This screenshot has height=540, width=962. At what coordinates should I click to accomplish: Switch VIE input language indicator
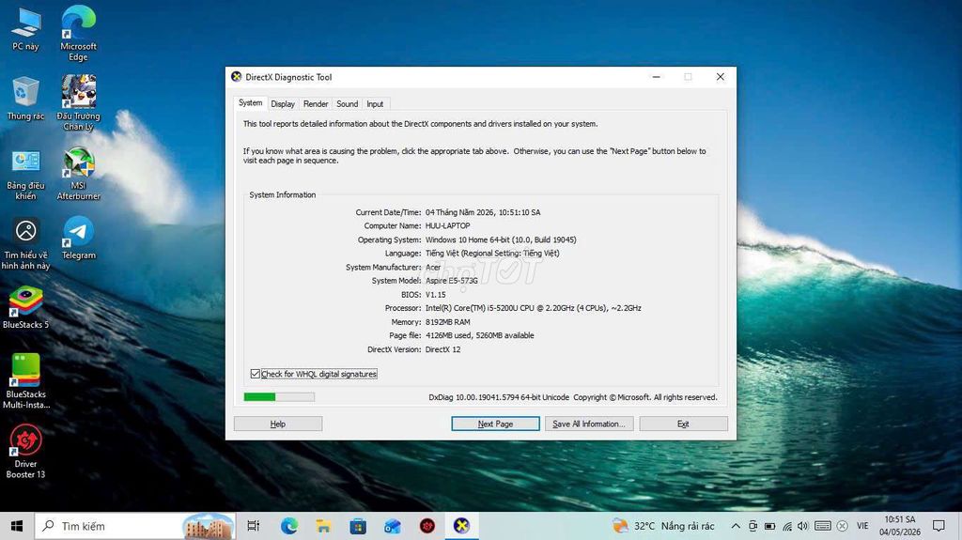pos(862,526)
